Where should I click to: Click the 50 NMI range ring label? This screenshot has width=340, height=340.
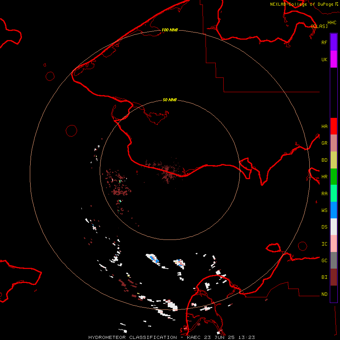pyautogui.click(x=170, y=100)
